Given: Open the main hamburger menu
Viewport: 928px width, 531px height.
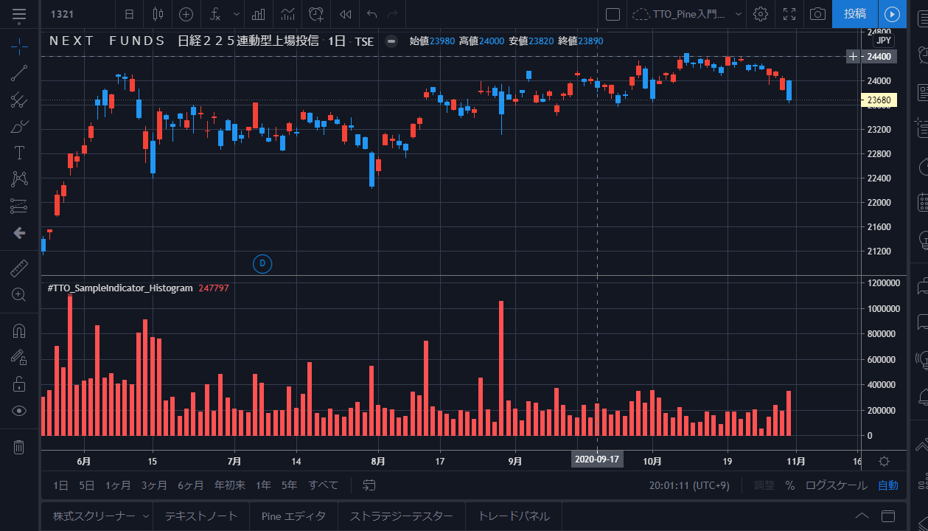Looking at the screenshot, I should [x=19, y=14].
